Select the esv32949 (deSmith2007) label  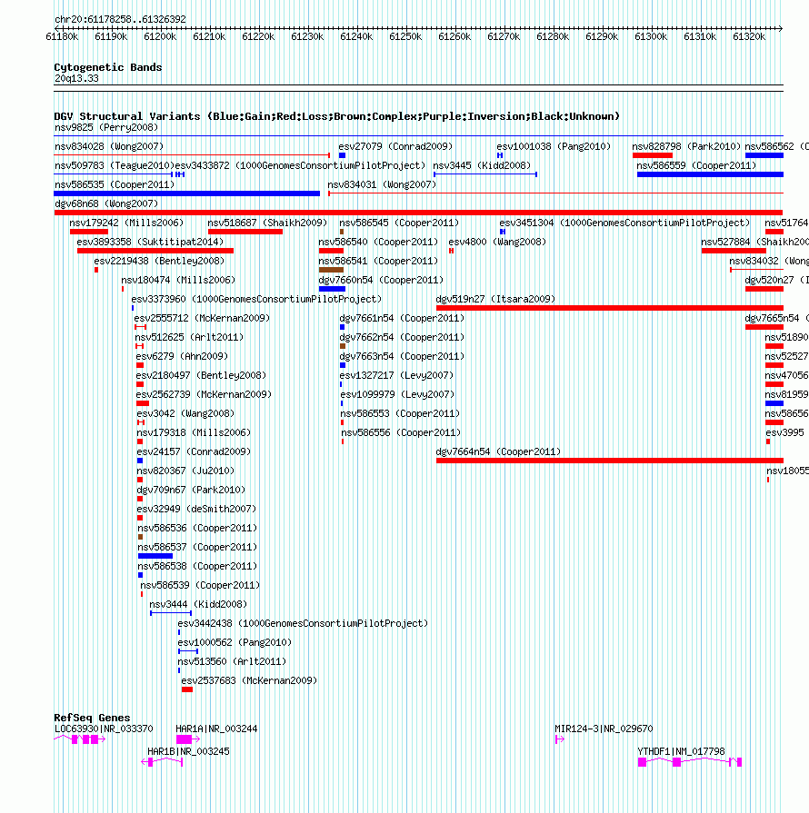(196, 510)
